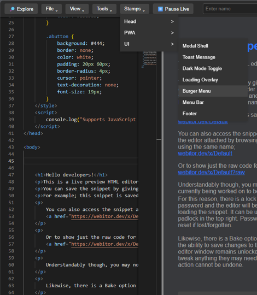This screenshot has height=295, width=257.
Task: Click the pause icon beside Pause Live
Action: coord(160,9)
